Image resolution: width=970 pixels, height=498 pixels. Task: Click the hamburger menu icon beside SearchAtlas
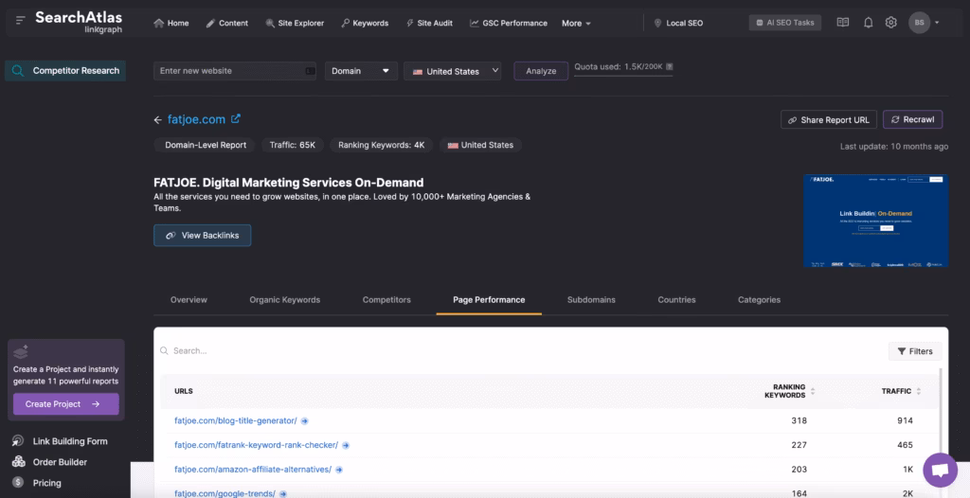coord(21,21)
